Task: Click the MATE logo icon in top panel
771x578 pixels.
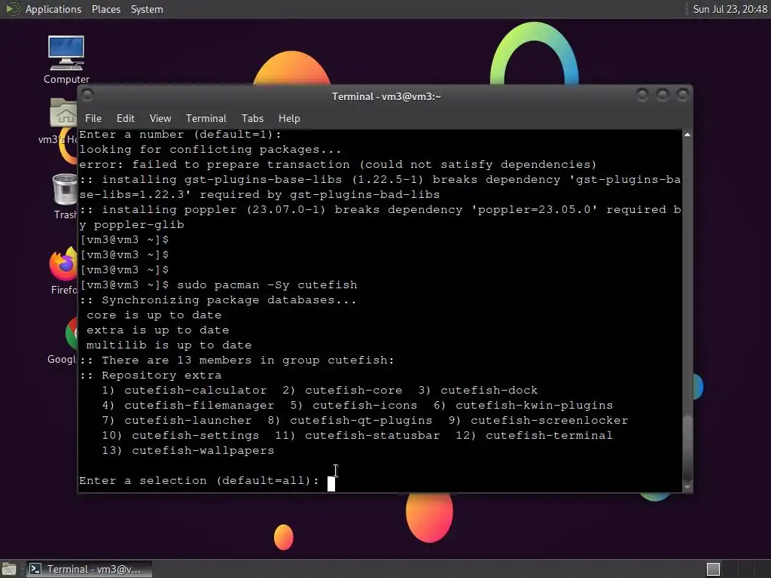Action: click(x=12, y=9)
